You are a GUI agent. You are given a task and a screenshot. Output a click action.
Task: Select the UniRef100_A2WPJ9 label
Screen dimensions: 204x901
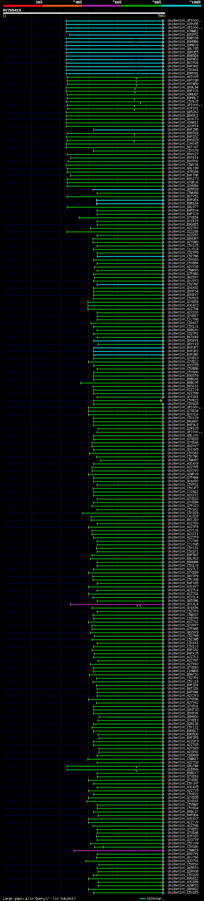[x=183, y=474]
